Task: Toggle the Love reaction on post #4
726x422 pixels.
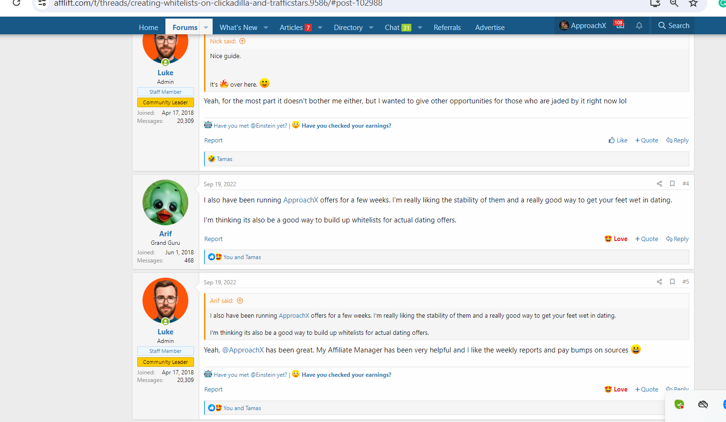Action: pyautogui.click(x=616, y=239)
